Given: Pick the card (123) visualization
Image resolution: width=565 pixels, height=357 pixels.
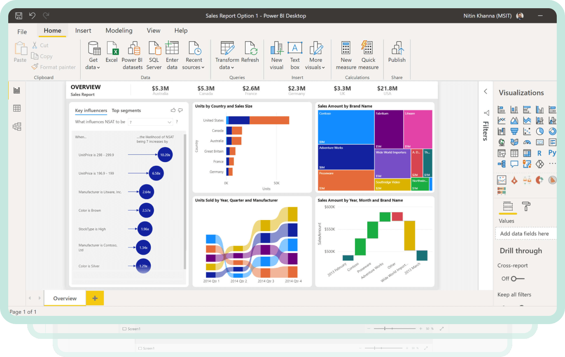Looking at the screenshot, I should tap(540, 142).
